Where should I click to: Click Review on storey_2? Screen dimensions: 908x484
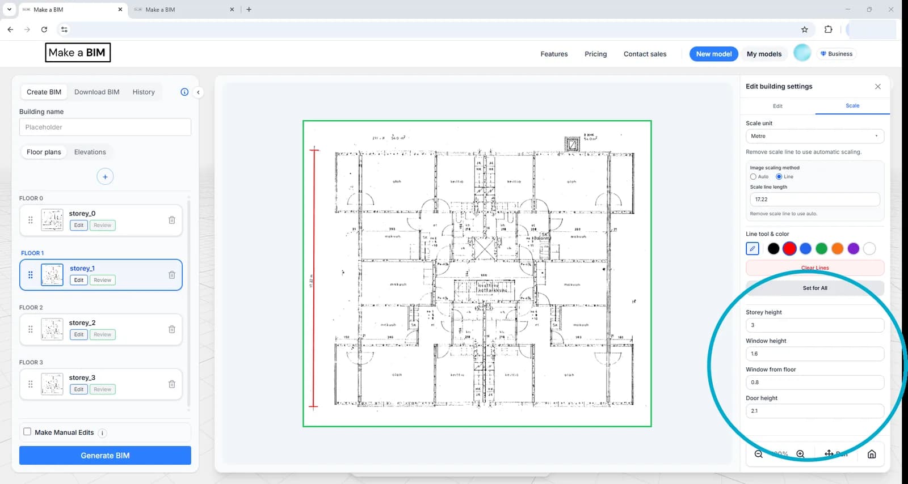(x=103, y=334)
